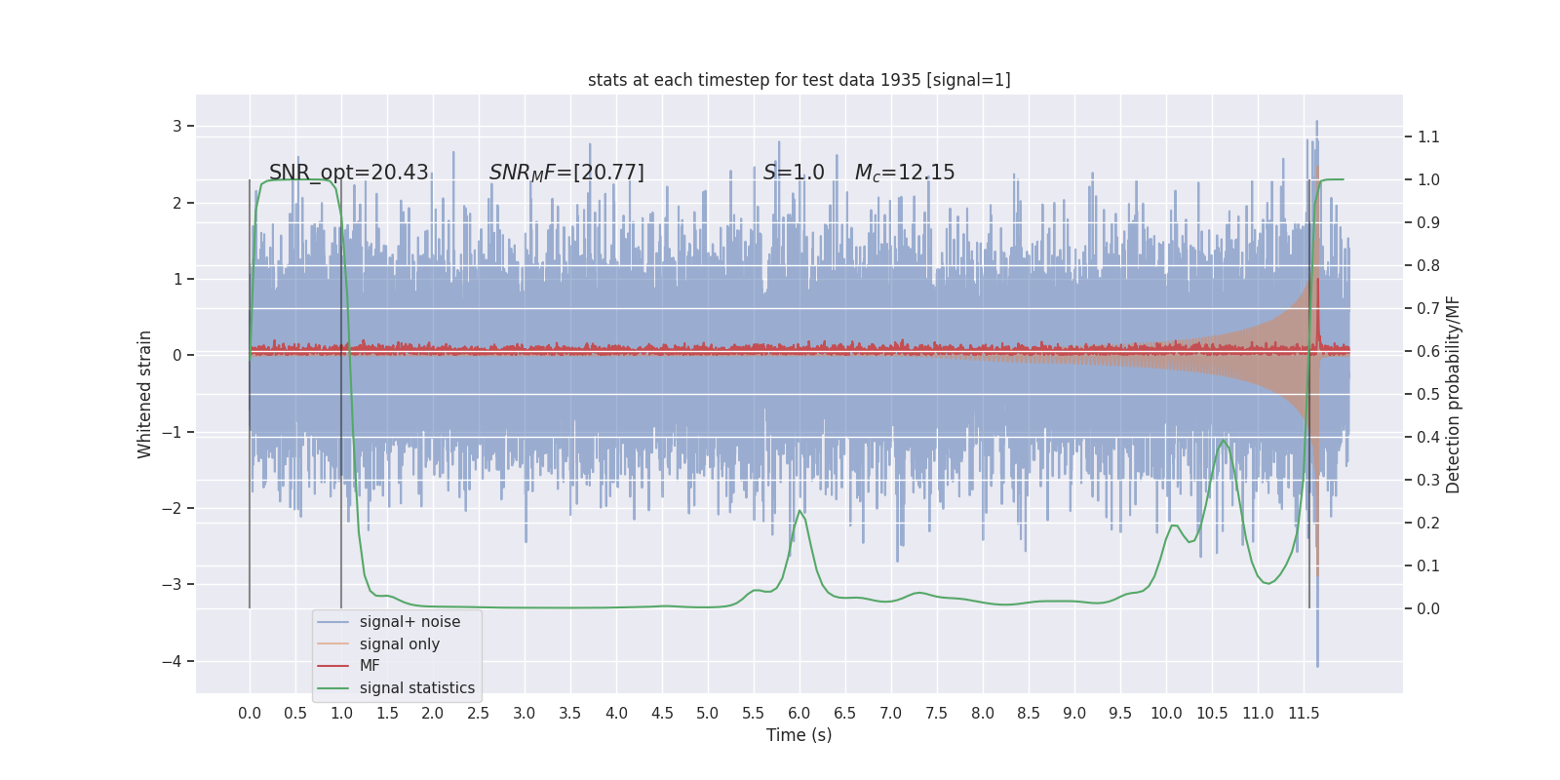Image resolution: width=1560 pixels, height=780 pixels.
Task: Click the 'signal only' legend entry
Action: [400, 644]
